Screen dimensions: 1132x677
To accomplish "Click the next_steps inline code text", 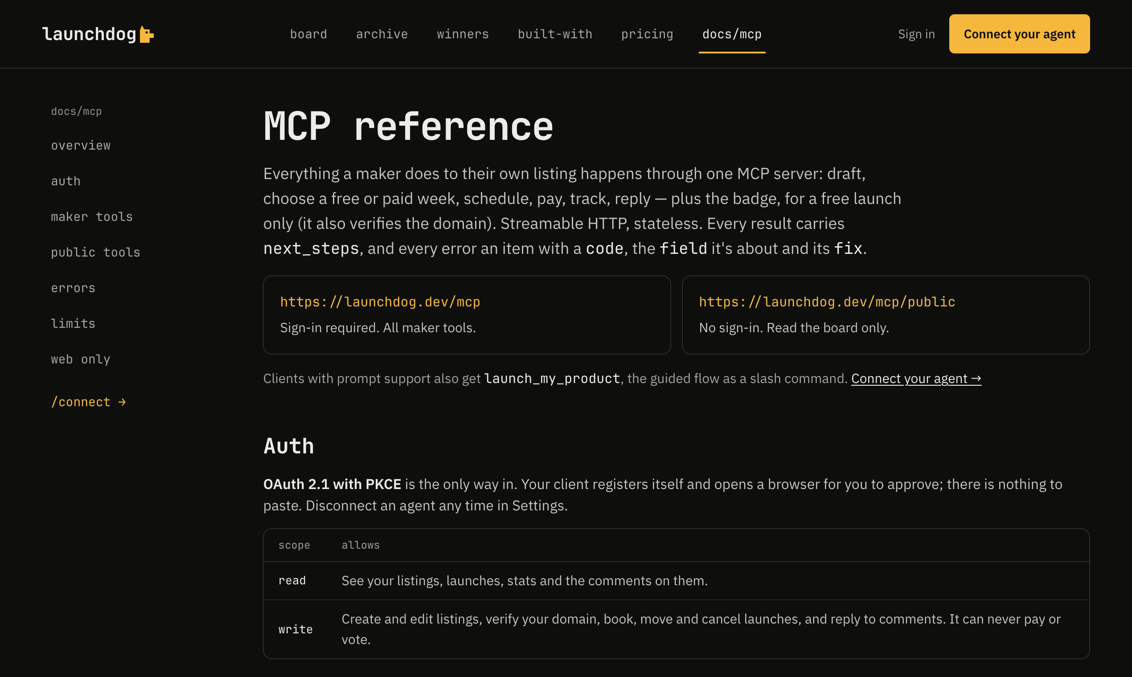I will [311, 249].
